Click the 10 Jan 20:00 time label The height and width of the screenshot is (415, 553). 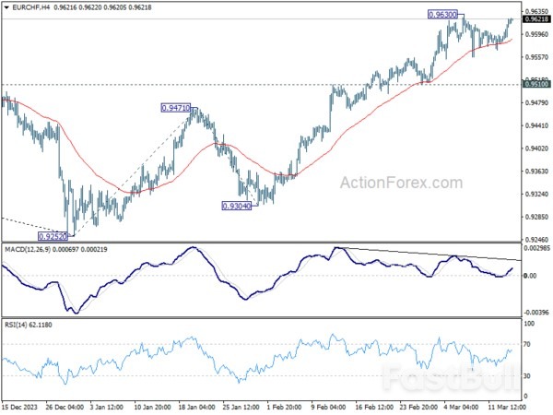[x=152, y=408]
